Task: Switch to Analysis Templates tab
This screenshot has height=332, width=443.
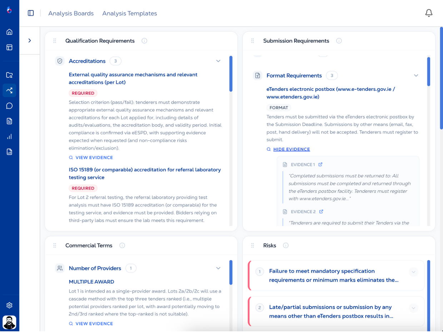Action: [129, 14]
